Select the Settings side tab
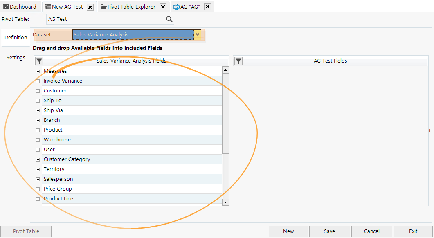 click(16, 58)
